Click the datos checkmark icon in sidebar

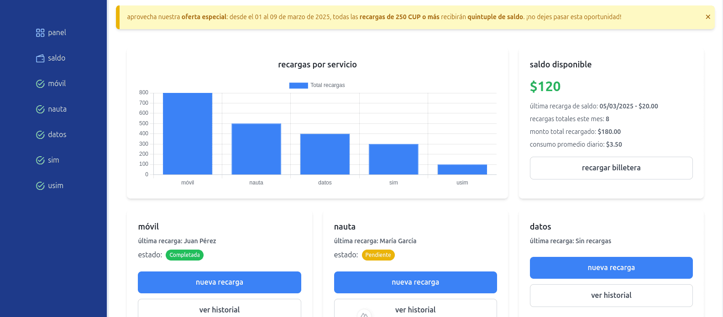tap(40, 135)
